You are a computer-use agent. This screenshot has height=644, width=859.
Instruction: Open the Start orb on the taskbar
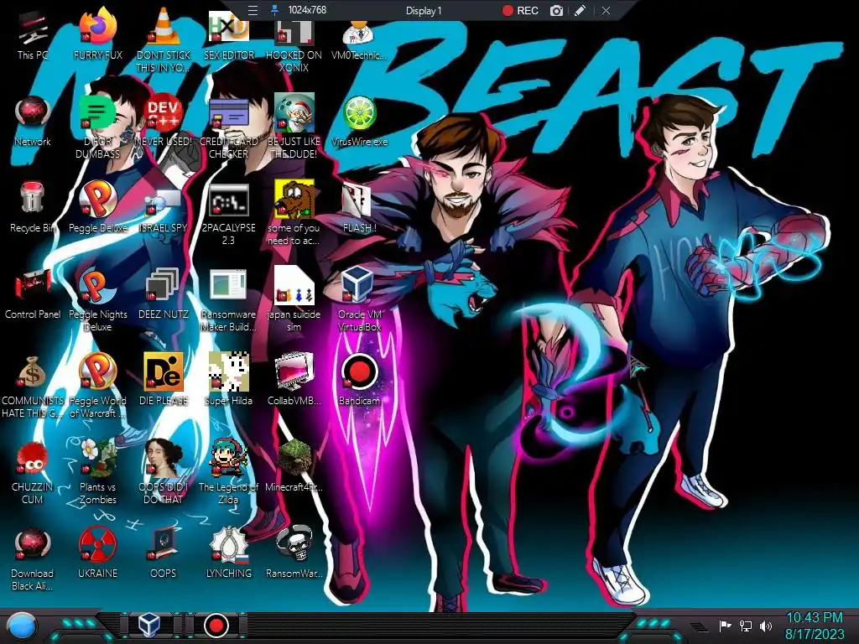point(22,626)
